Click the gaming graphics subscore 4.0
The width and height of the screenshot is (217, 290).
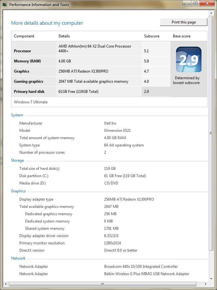[x=146, y=81]
